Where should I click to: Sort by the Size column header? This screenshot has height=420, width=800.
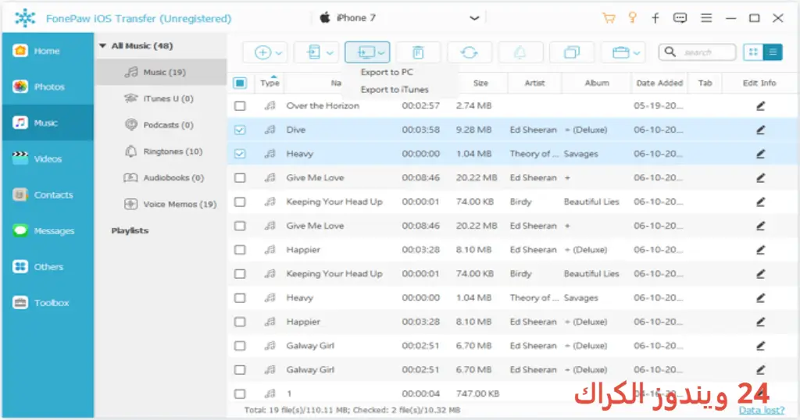(x=480, y=83)
